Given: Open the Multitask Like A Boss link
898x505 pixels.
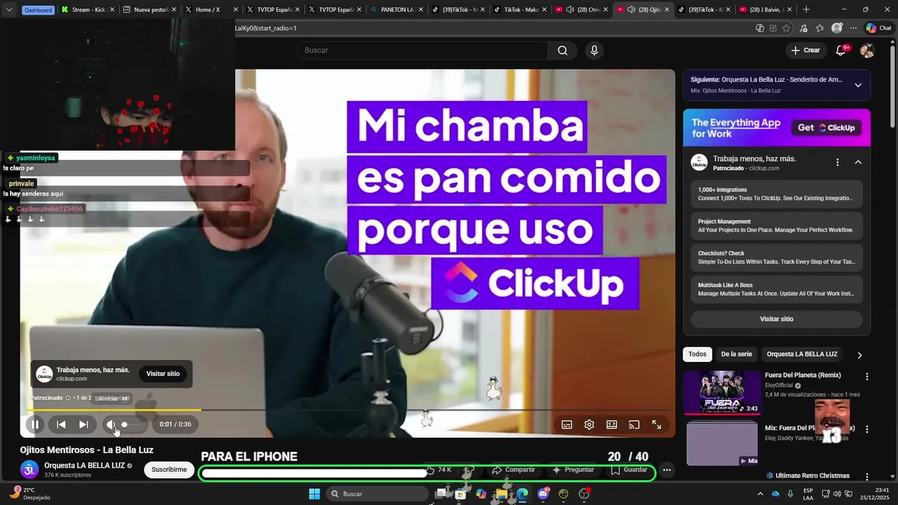Looking at the screenshot, I should click(777, 289).
